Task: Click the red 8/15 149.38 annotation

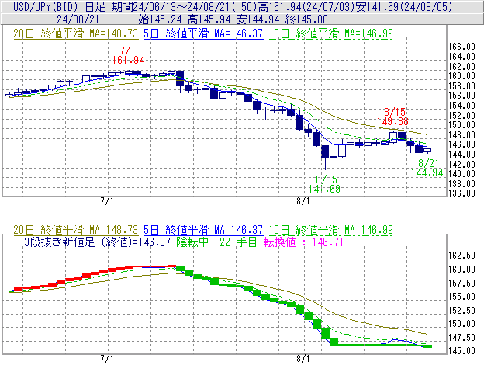Action: coord(393,117)
